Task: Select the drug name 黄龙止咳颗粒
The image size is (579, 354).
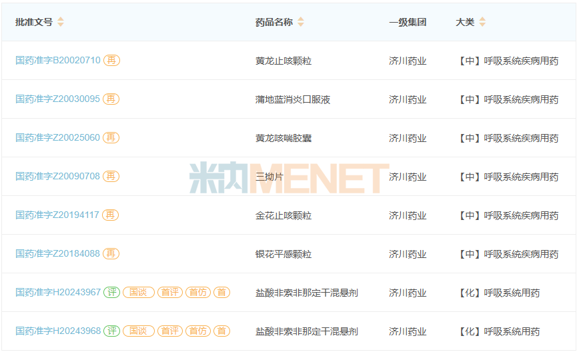Action: (283, 61)
